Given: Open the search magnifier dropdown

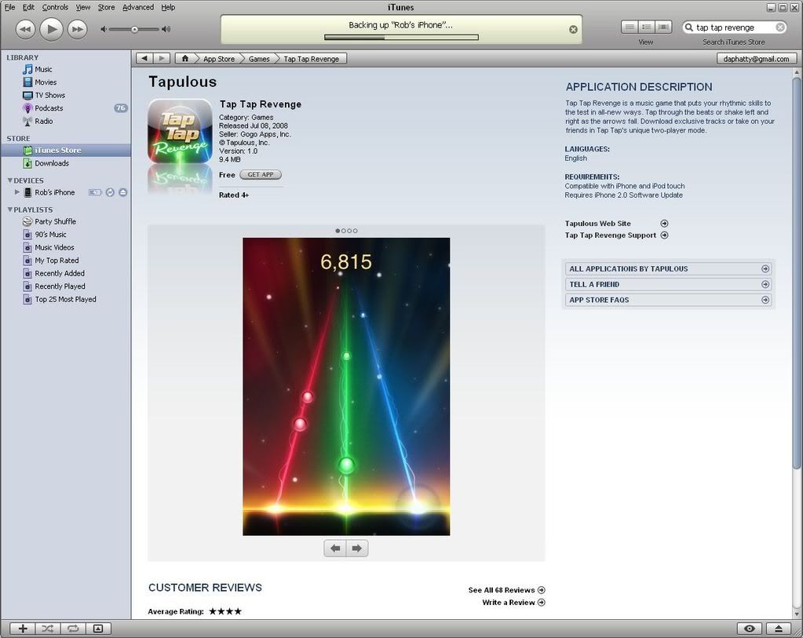Looking at the screenshot, I should point(689,27).
